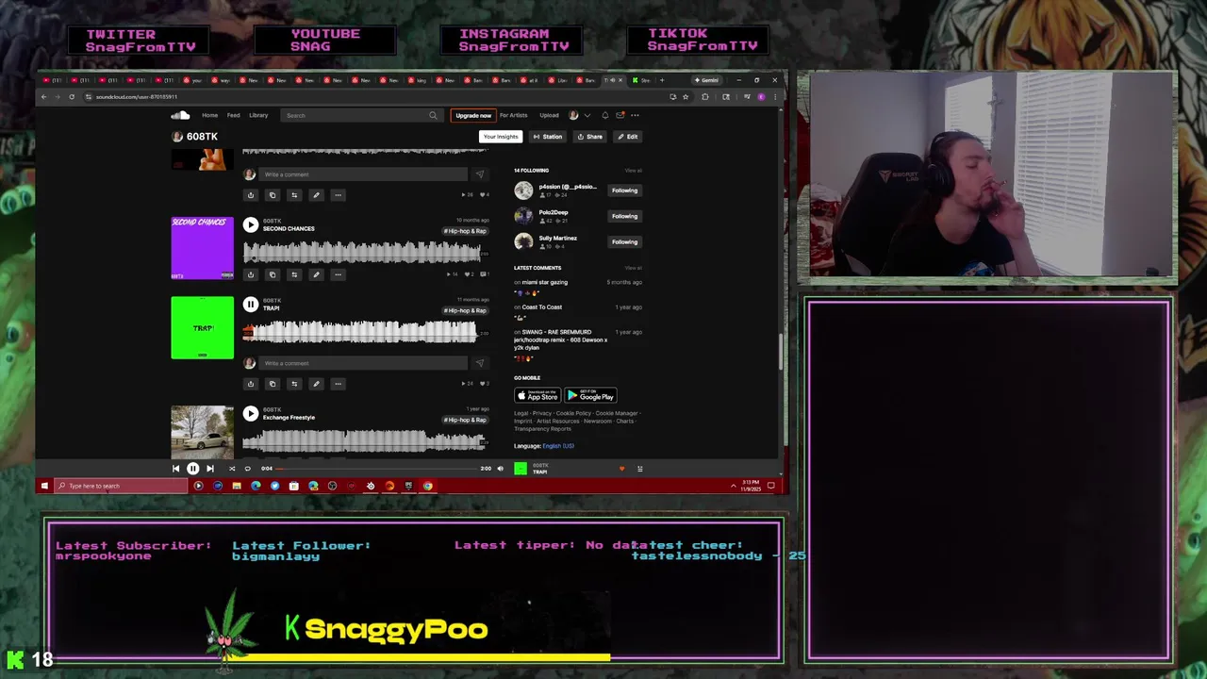View all latest comments
Image resolution: width=1207 pixels, height=679 pixels.
point(633,268)
